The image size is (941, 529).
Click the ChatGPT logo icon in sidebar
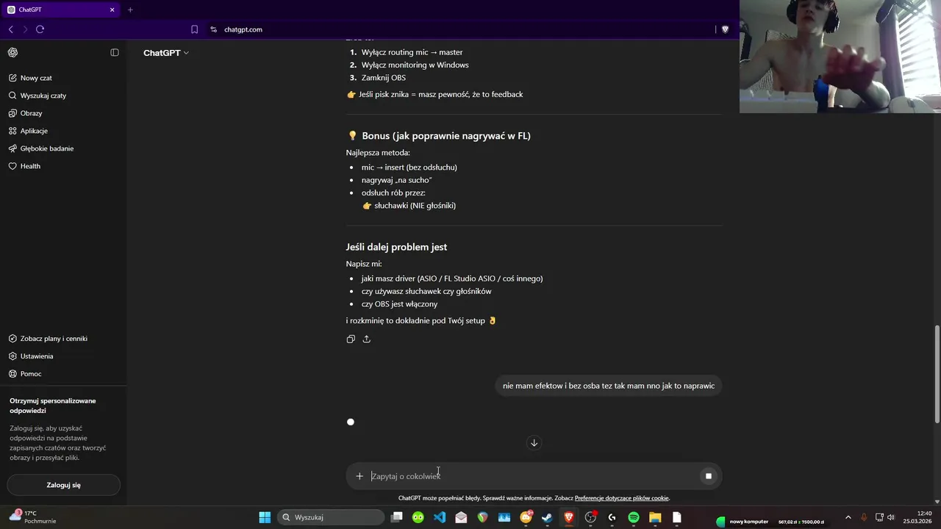tap(12, 52)
